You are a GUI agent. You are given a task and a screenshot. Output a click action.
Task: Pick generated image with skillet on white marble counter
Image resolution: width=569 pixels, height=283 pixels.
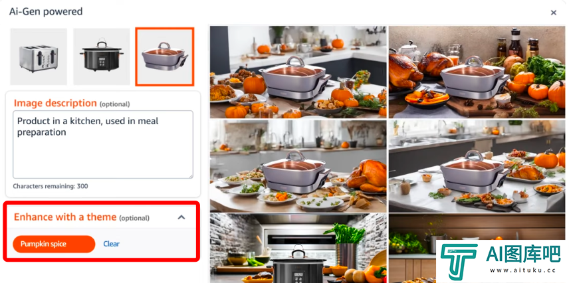point(477,166)
